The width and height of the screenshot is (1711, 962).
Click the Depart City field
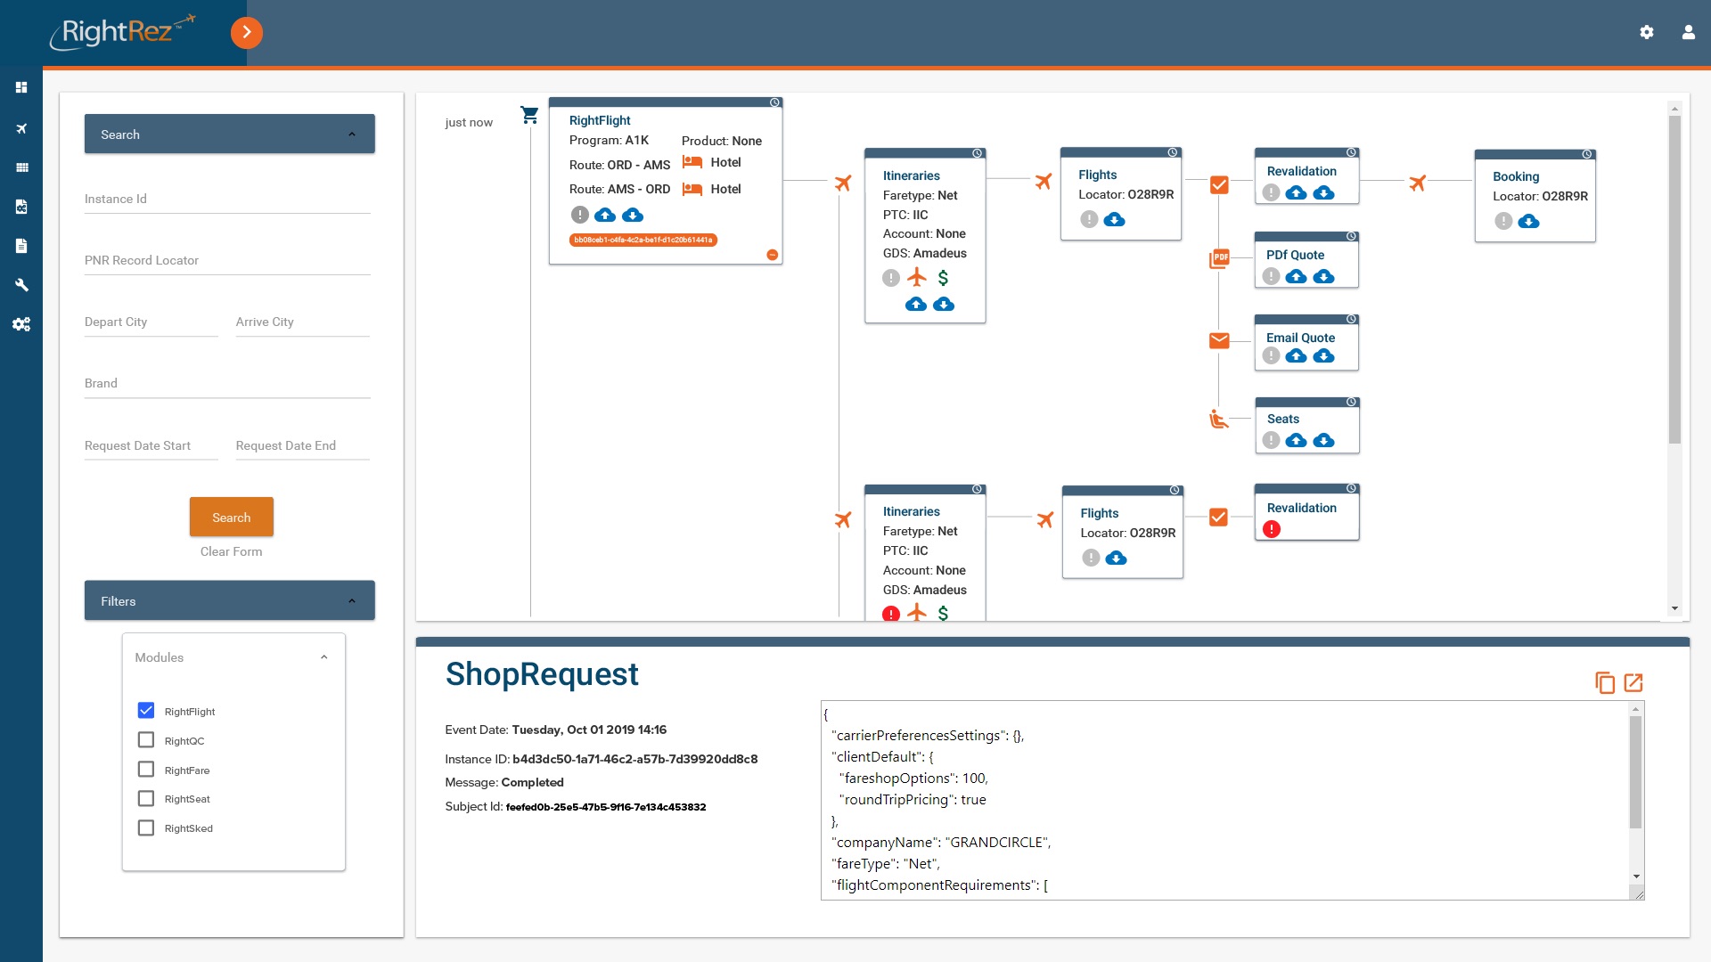[151, 322]
